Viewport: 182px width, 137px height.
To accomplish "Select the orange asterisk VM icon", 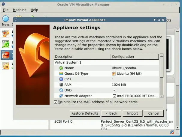I will [x=6, y=66].
